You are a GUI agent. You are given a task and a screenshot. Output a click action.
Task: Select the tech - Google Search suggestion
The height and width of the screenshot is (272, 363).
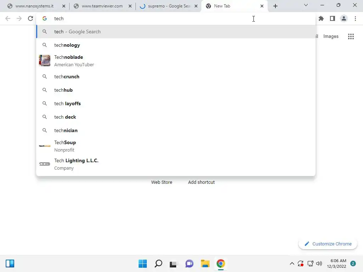point(176,32)
